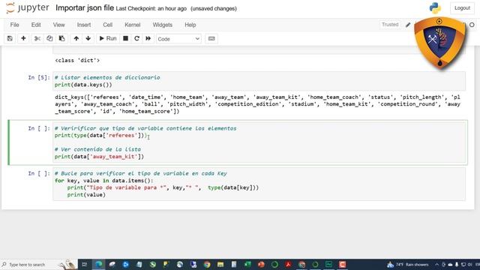This screenshot has width=480, height=270.
Task: Open the Edit menu
Action: coord(36,25)
